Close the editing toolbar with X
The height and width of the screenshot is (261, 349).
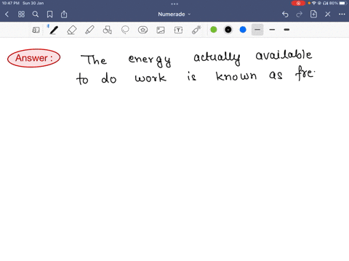(328, 14)
